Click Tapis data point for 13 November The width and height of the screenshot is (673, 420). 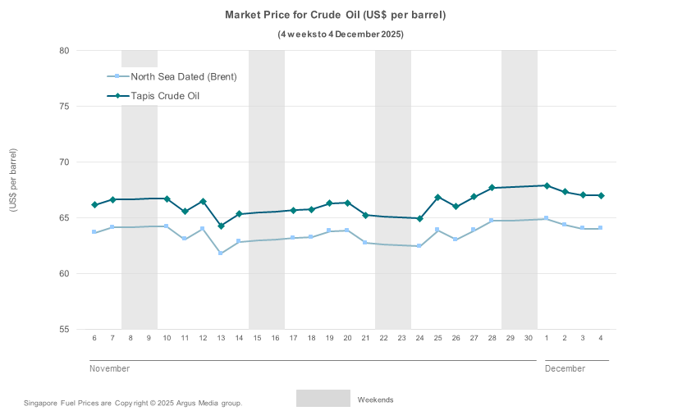(221, 226)
